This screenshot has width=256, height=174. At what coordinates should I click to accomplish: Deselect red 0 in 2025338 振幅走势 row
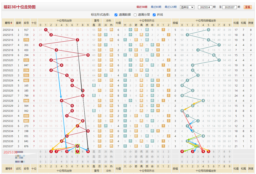click(182, 152)
